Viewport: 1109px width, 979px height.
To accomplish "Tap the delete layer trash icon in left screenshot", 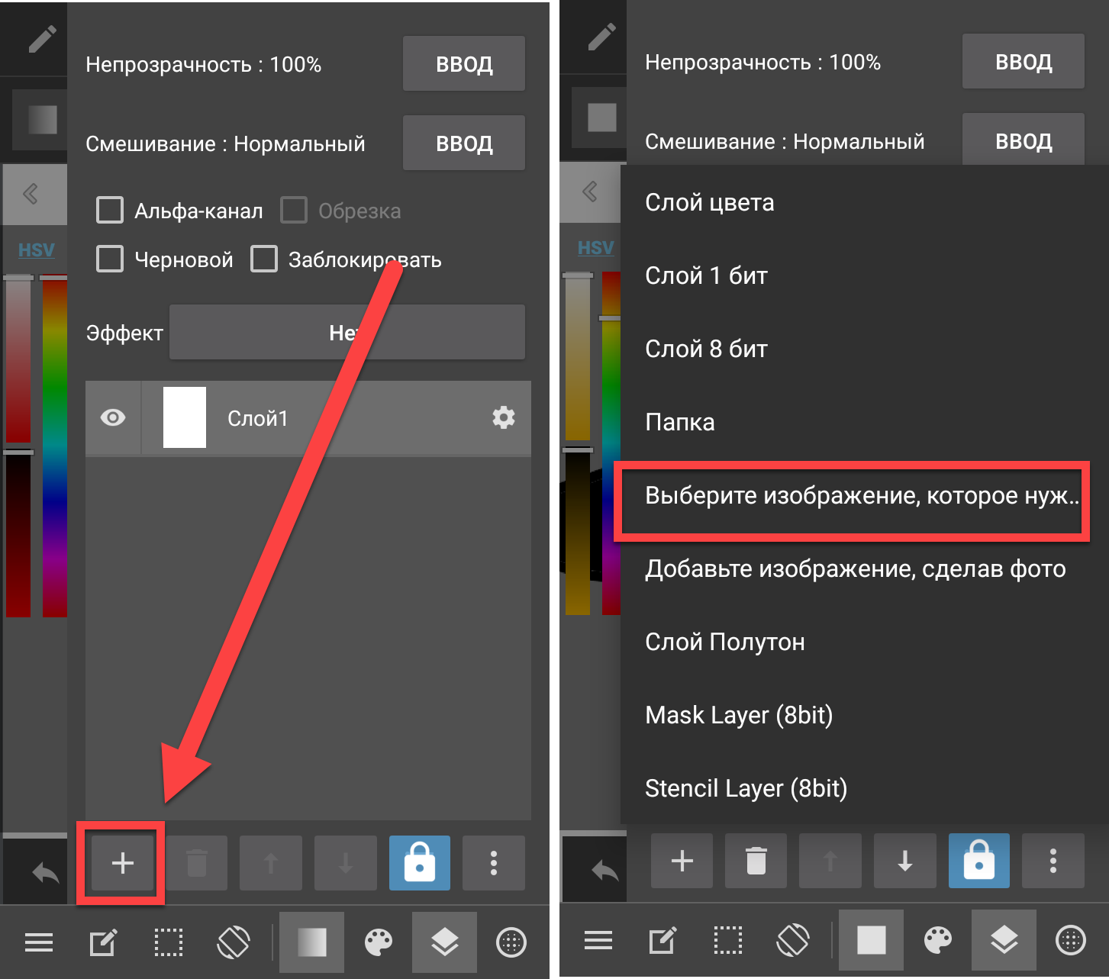I will [197, 863].
